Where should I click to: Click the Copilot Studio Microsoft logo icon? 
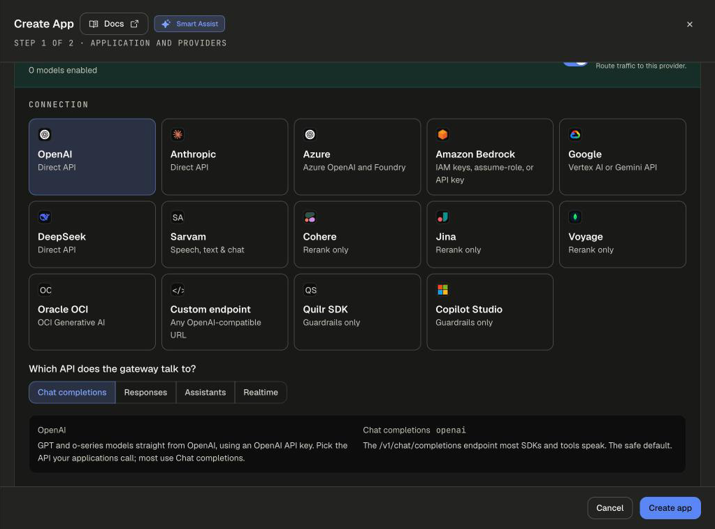[442, 290]
